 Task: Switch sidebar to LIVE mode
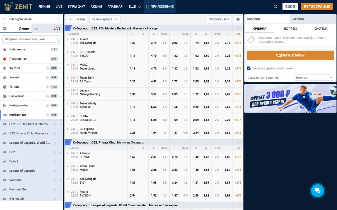47,29
